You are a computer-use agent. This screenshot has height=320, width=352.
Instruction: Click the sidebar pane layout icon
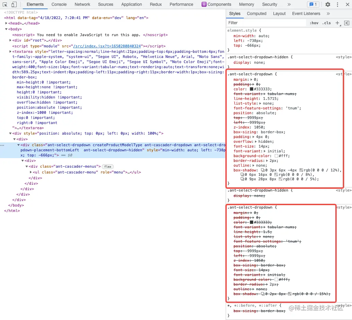pos(347,22)
